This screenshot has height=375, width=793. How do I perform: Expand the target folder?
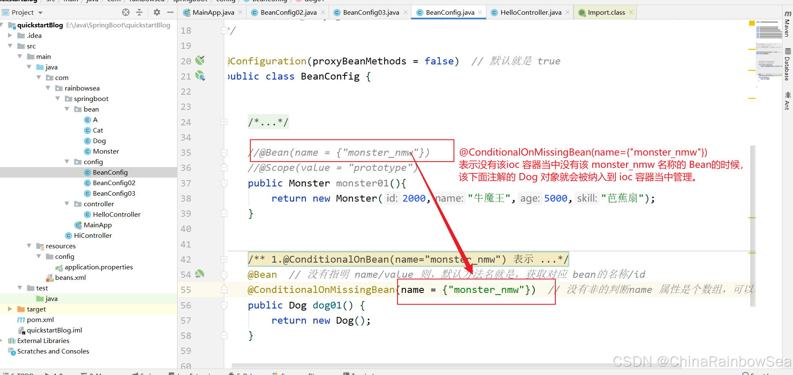click(x=10, y=309)
